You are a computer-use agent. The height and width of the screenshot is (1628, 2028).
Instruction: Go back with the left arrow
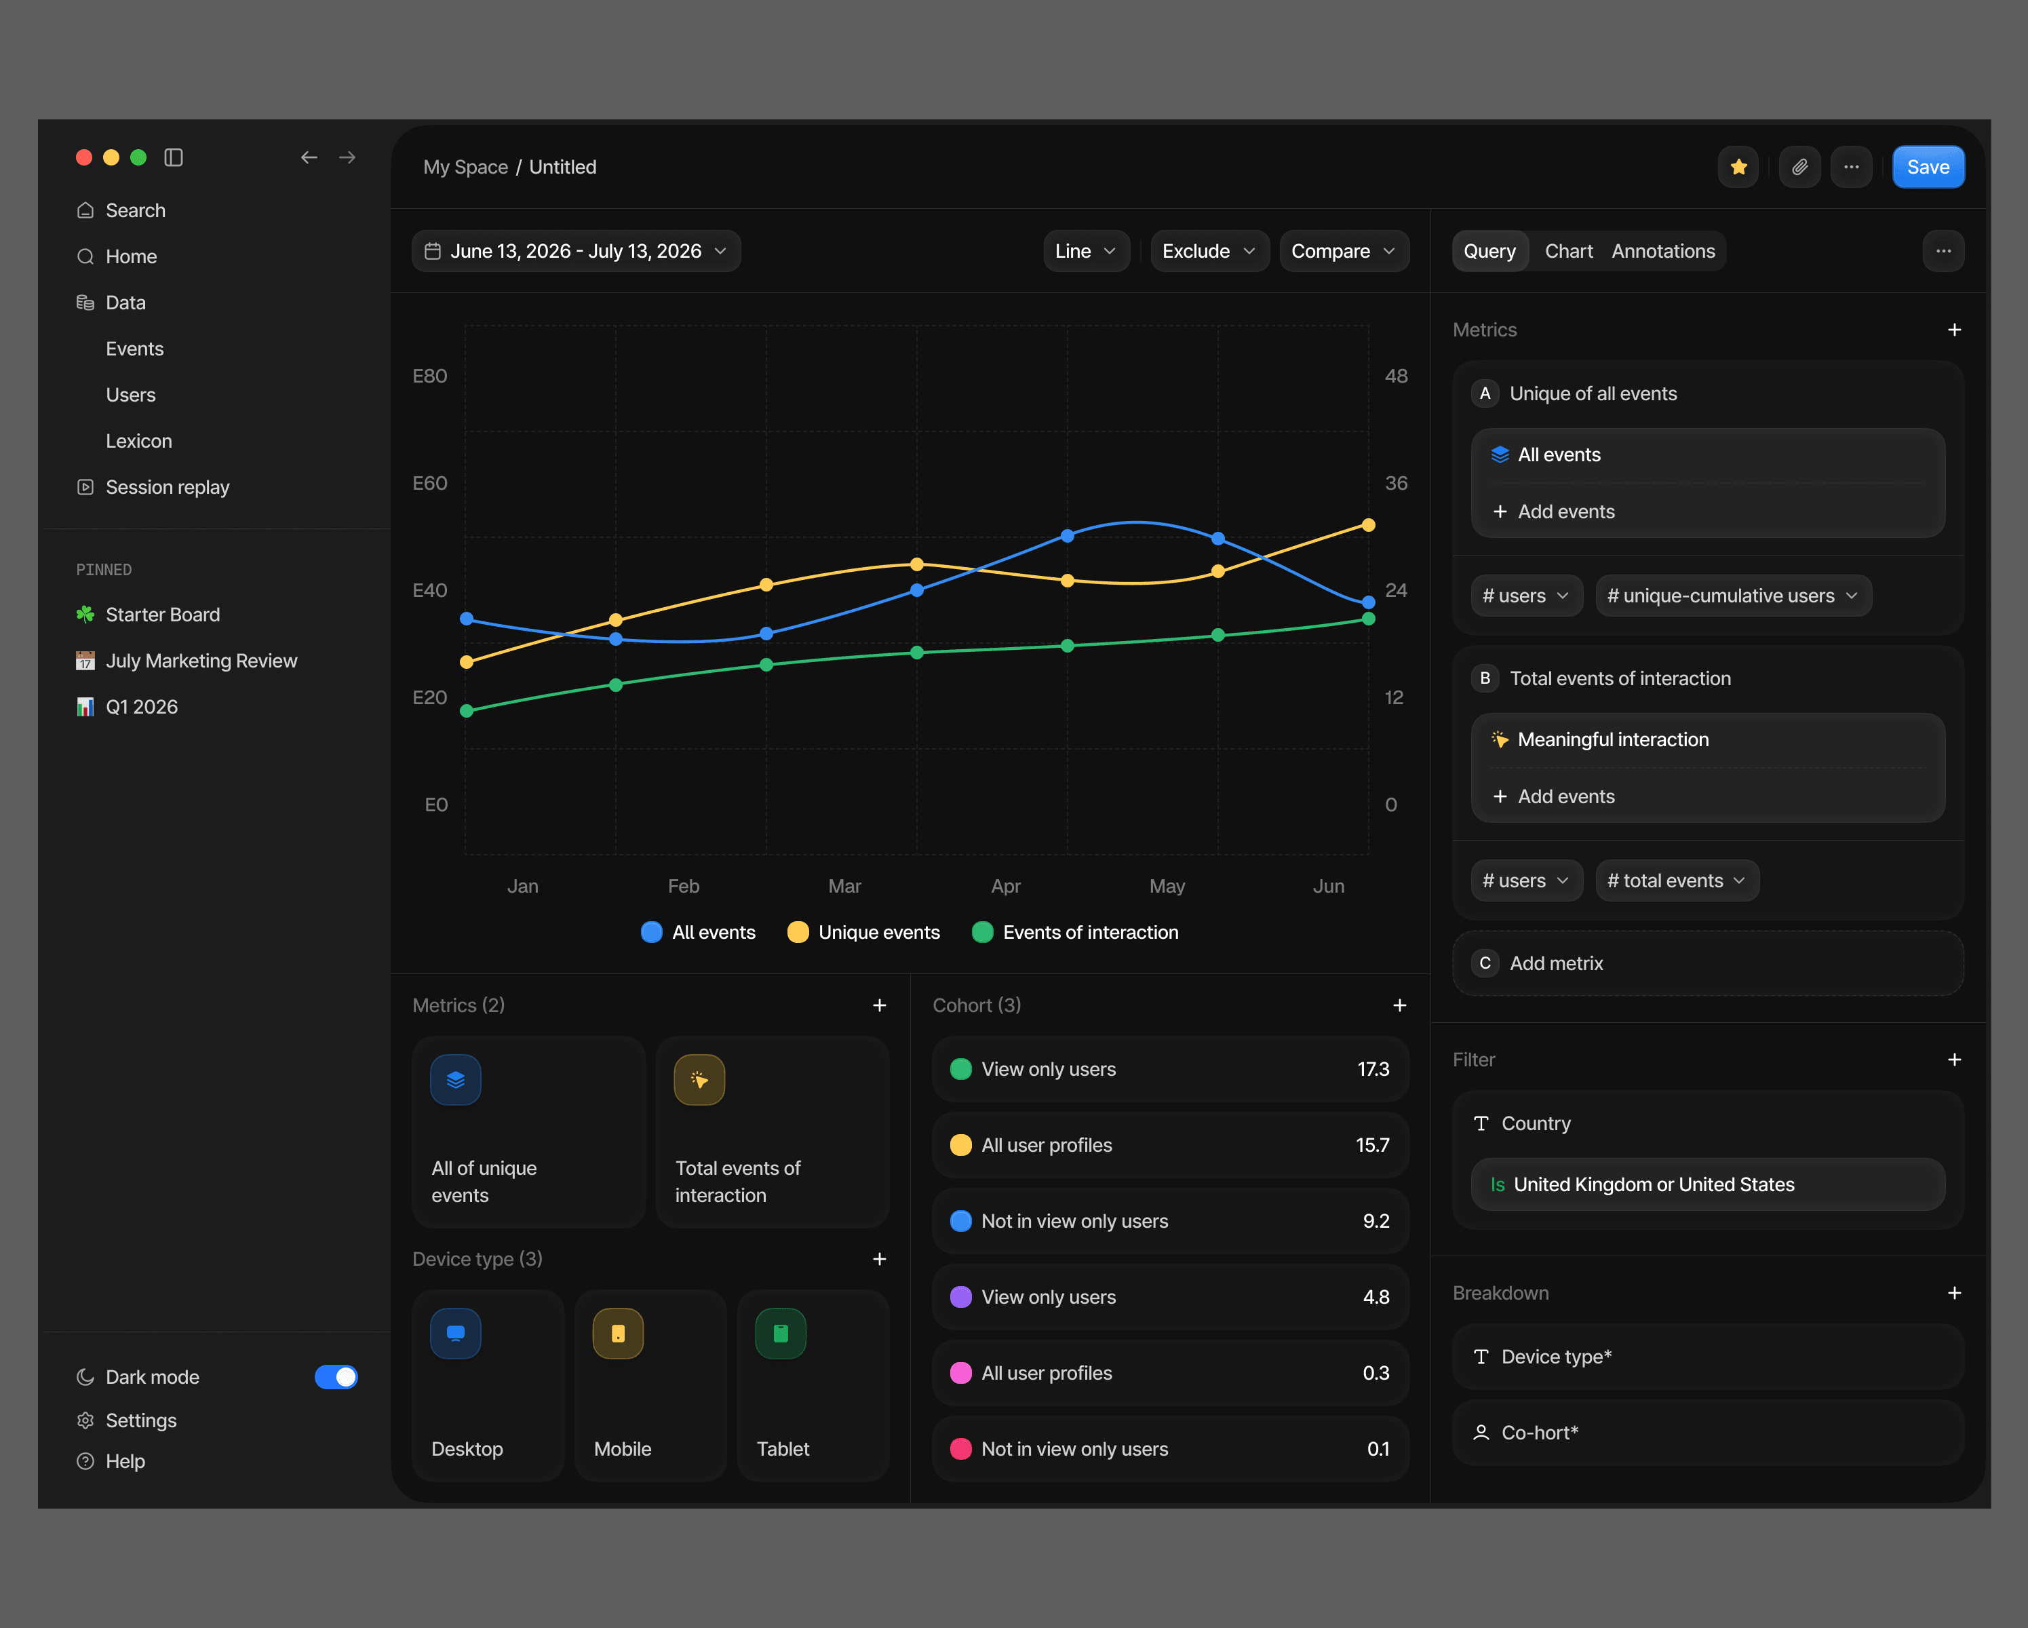pos(309,157)
